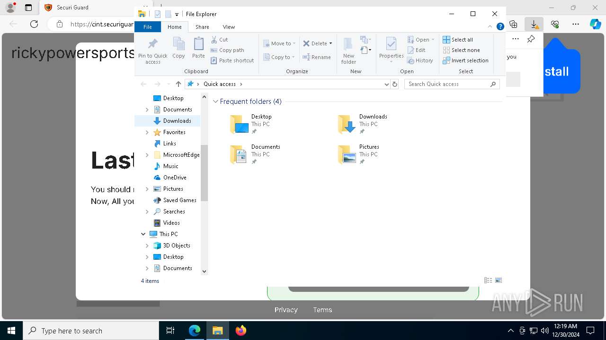Click the Privacy link on webpage
606x340 pixels.
(x=286, y=310)
